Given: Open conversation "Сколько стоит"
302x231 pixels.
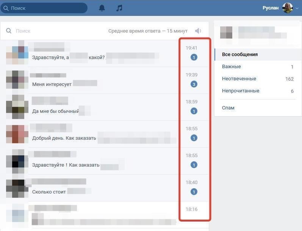Looking at the screenshot, I should pyautogui.click(x=104, y=188).
